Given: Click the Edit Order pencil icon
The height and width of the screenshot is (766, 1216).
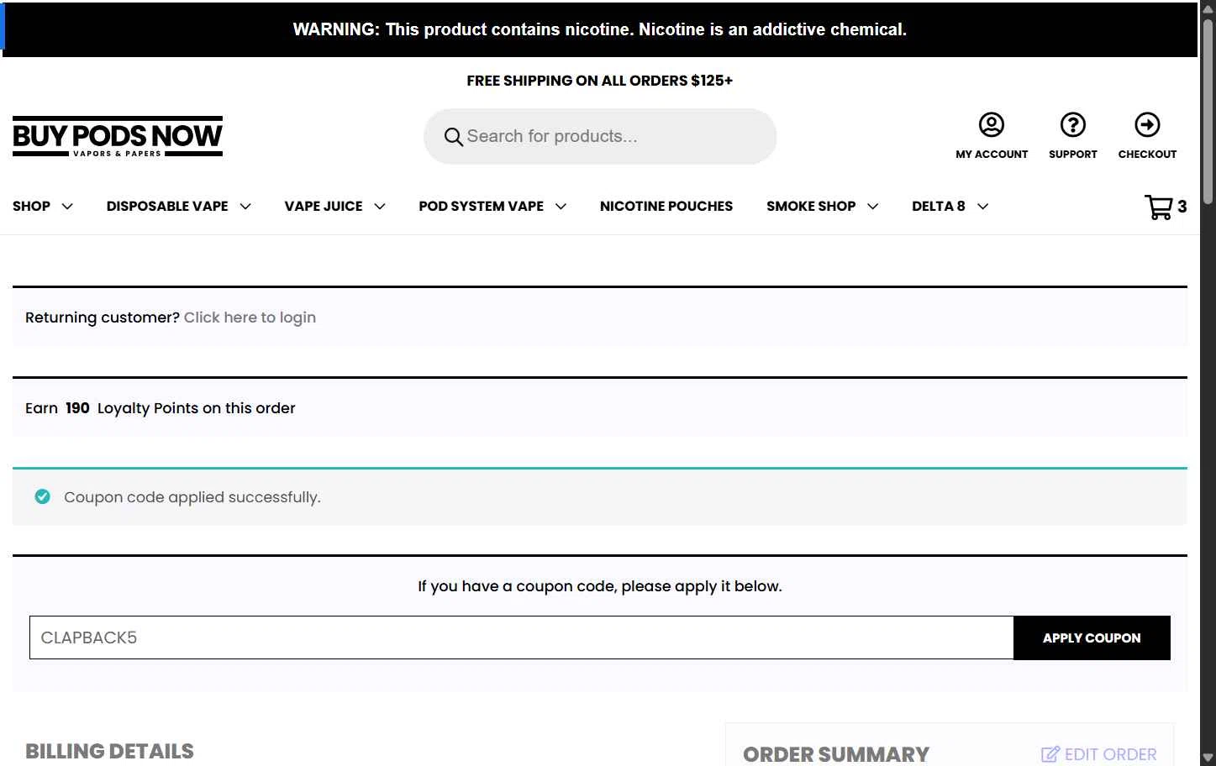Looking at the screenshot, I should pos(1050,754).
